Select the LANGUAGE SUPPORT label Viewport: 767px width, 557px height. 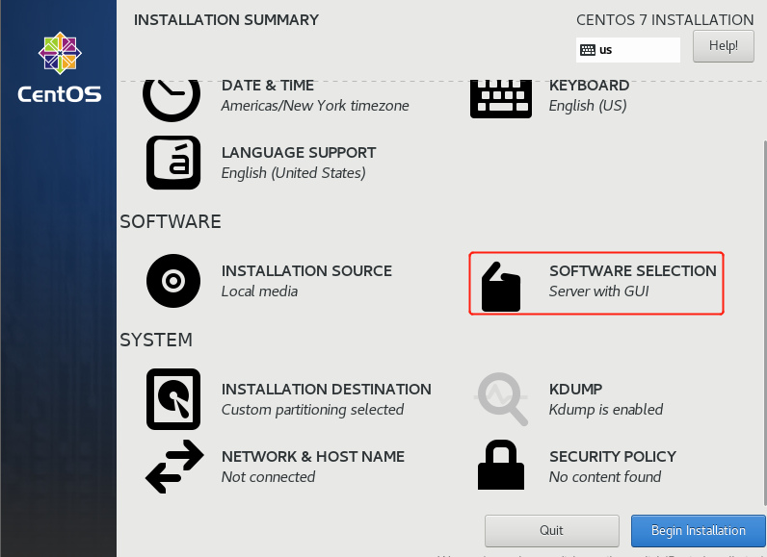coord(299,153)
